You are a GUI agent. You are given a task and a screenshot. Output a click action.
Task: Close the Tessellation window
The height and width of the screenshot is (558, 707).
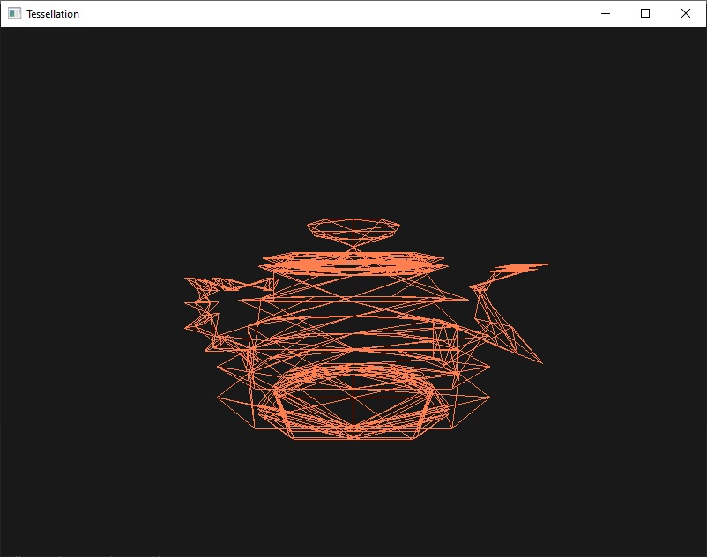click(x=685, y=13)
